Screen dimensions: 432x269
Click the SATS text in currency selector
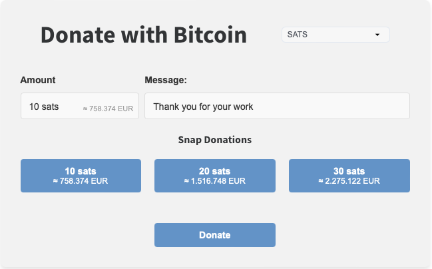(x=297, y=35)
